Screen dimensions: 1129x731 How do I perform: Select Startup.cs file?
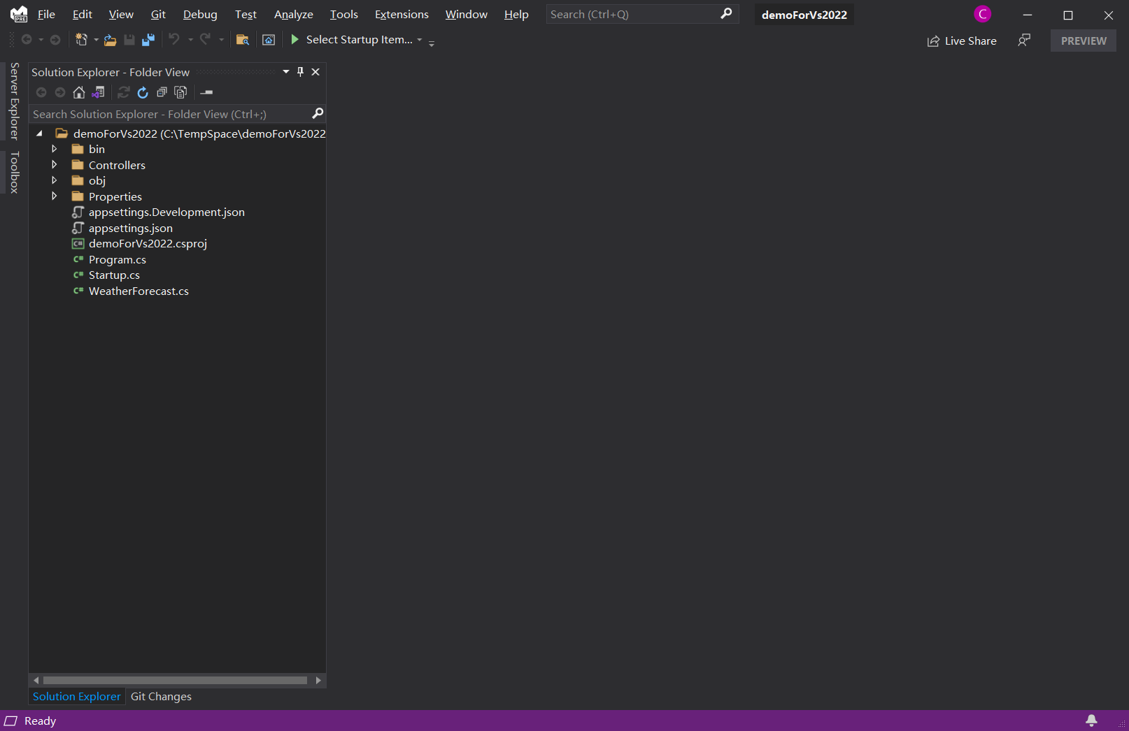coord(114,275)
